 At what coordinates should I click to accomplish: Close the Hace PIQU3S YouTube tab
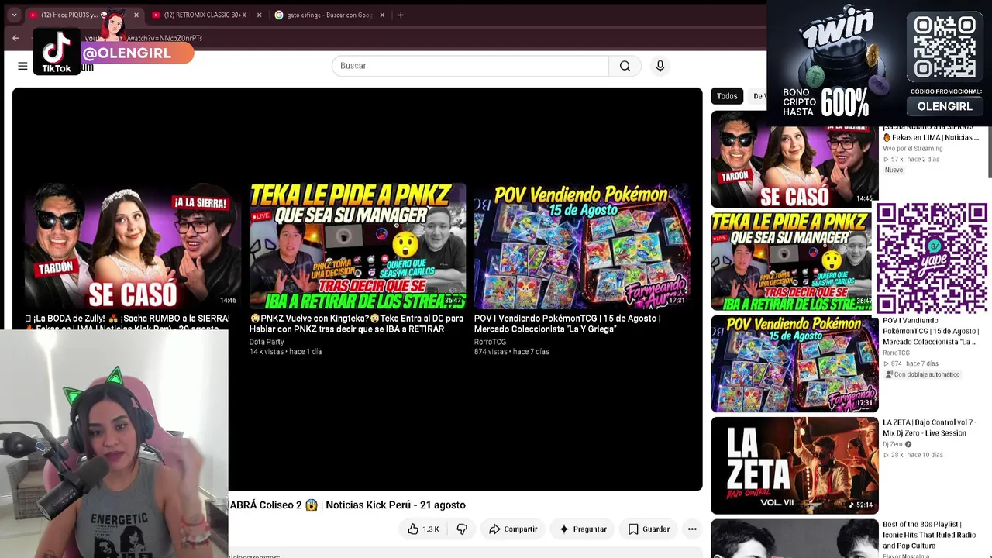point(136,15)
